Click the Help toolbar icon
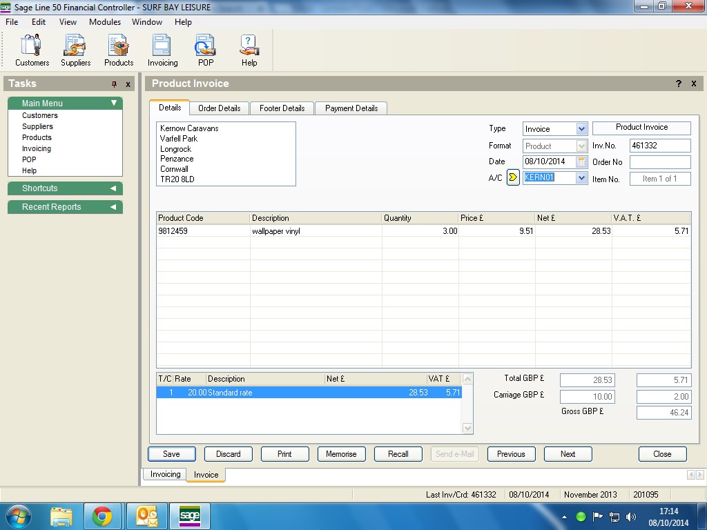Screen dimensions: 707x530 [249, 50]
